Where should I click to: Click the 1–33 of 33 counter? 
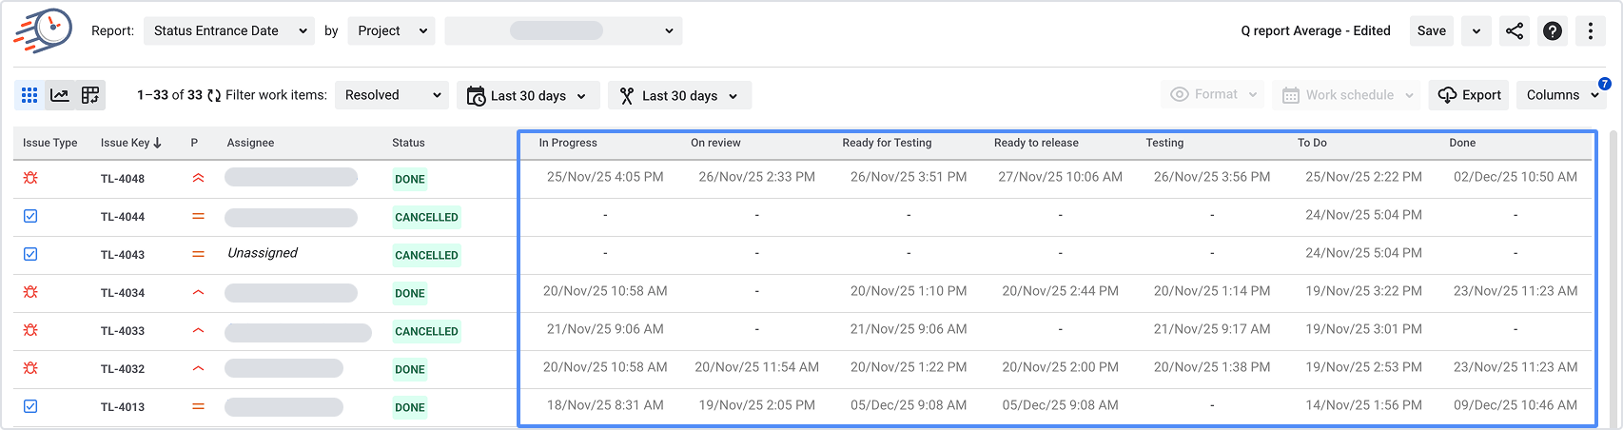coord(169,95)
